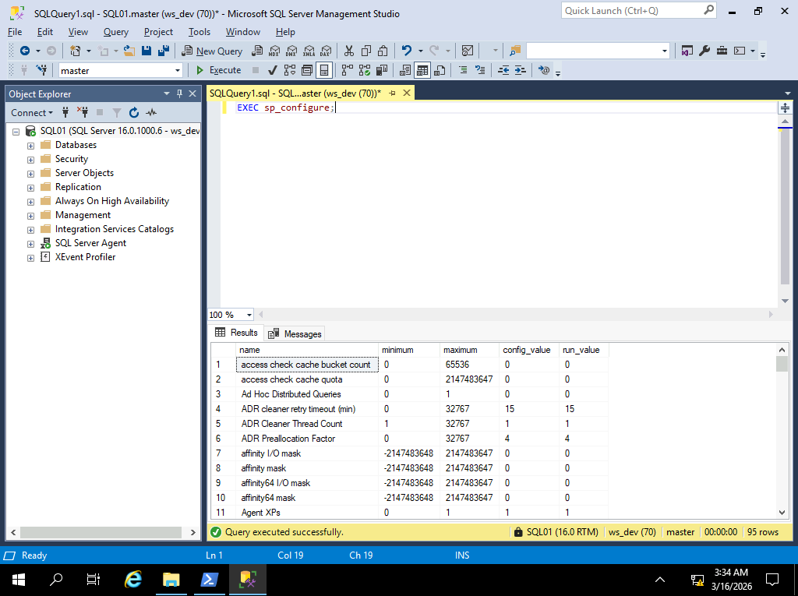Screen dimensions: 798x596
Task: Open the Project menu
Action: [158, 32]
